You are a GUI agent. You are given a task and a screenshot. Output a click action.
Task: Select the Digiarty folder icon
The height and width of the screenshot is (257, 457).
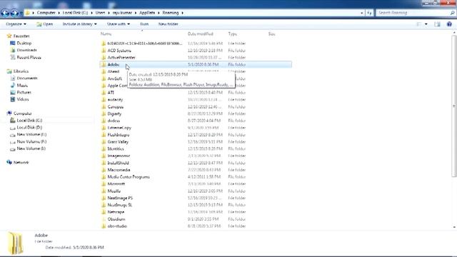click(104, 114)
